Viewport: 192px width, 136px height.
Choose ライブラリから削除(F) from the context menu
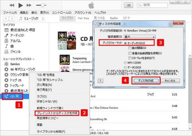[x=51, y=132]
